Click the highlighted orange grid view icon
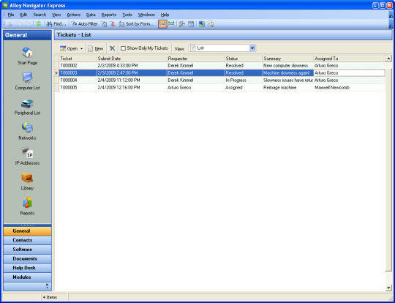The height and width of the screenshot is (303, 395). [x=162, y=24]
